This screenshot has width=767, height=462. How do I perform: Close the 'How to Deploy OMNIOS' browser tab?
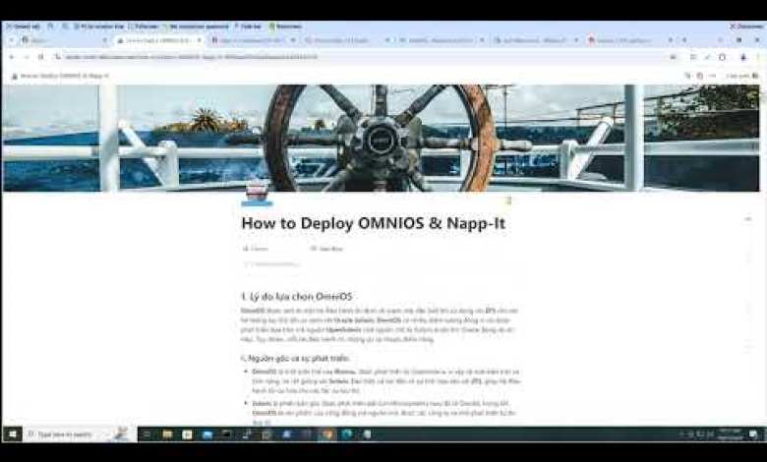(x=199, y=40)
